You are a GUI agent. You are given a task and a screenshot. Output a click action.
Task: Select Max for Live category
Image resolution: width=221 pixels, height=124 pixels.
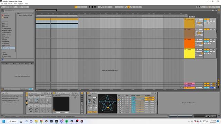click(x=7, y=35)
